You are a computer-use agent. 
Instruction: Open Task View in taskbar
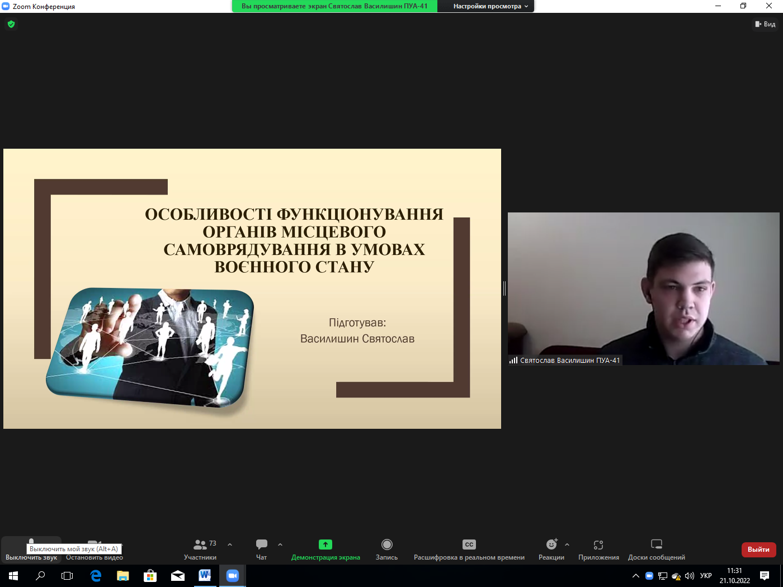(67, 576)
